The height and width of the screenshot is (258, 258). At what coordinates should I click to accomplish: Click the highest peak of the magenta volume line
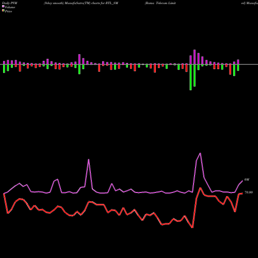(200, 153)
